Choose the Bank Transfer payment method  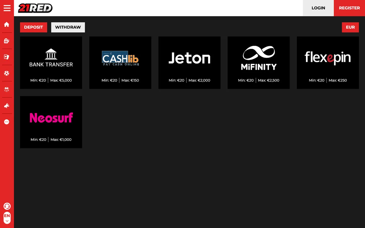(x=51, y=63)
